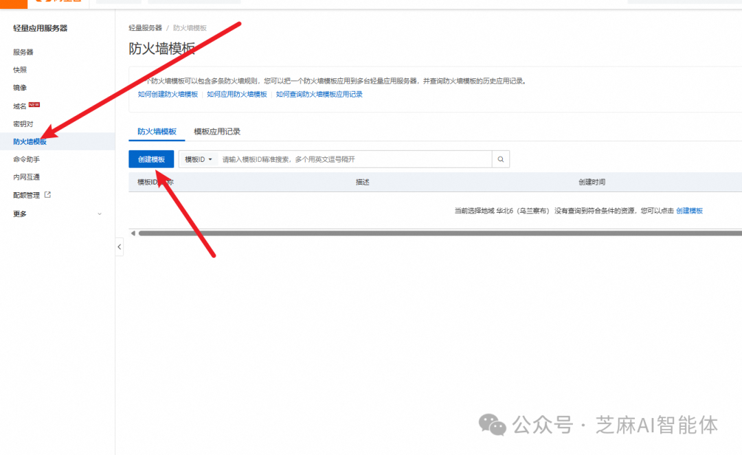This screenshot has width=742, height=455.
Task: Select 防火墙模板 in the sidebar
Action: [x=30, y=142]
